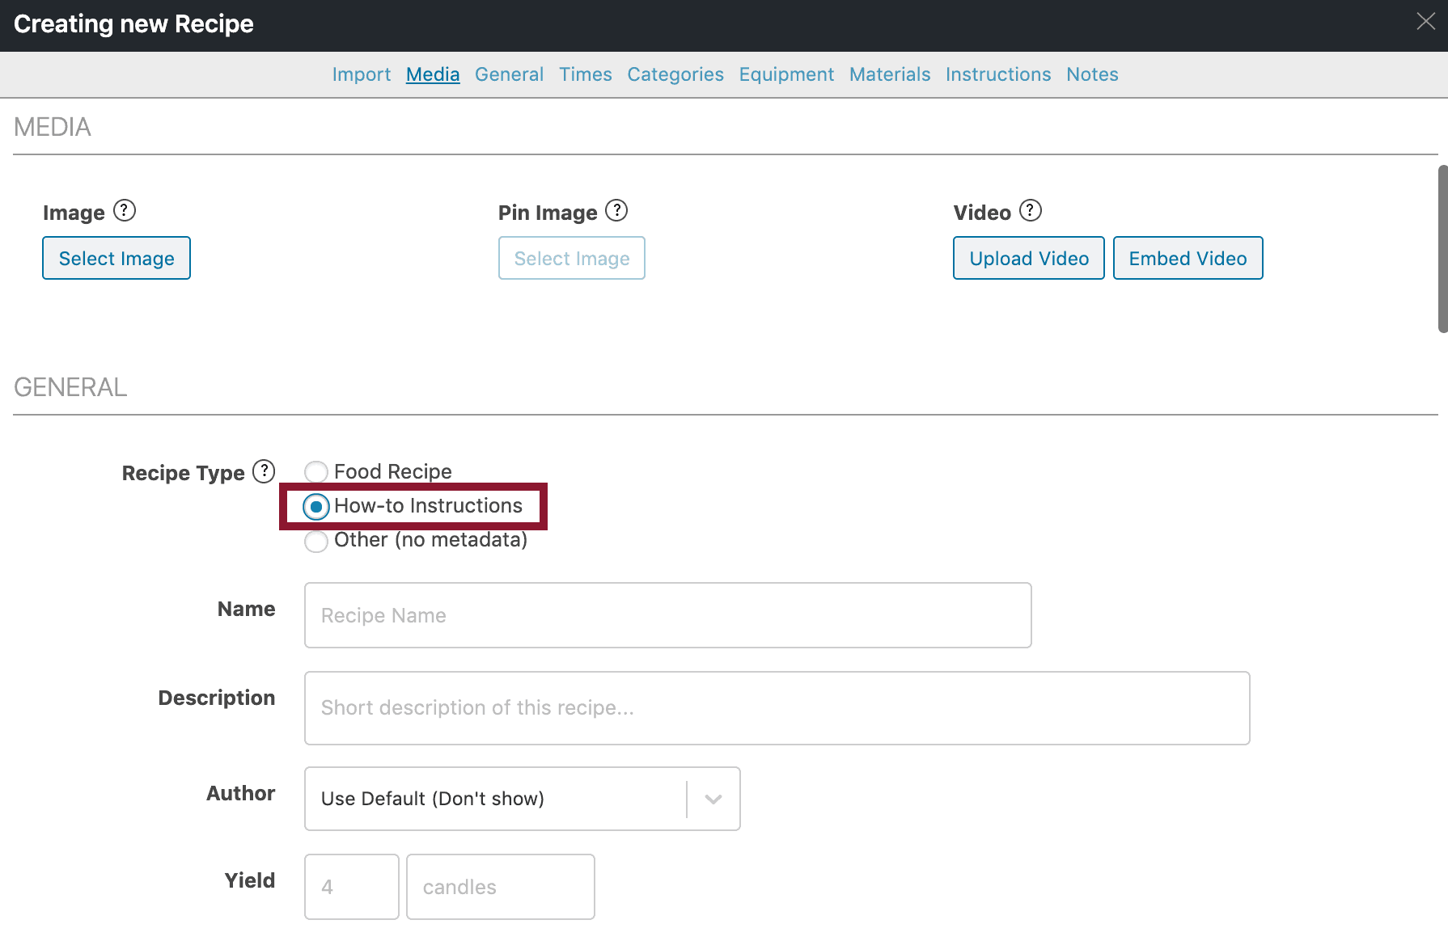Select the Other (no metadata) option
1448x941 pixels.
coord(316,541)
